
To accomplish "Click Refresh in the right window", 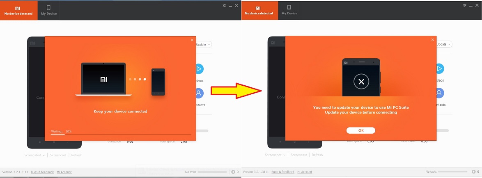I will pos(317,155).
